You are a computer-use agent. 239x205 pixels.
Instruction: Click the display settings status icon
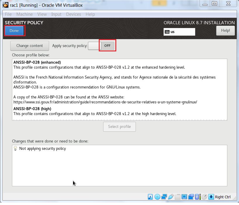pyautogui.click(x=184, y=197)
